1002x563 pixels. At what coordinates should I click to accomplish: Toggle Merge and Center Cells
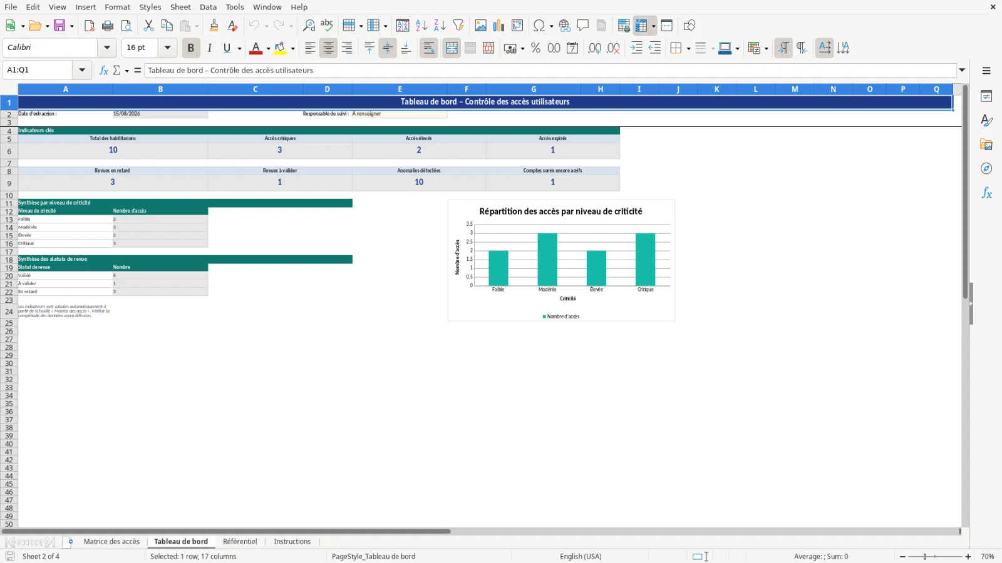tap(452, 48)
